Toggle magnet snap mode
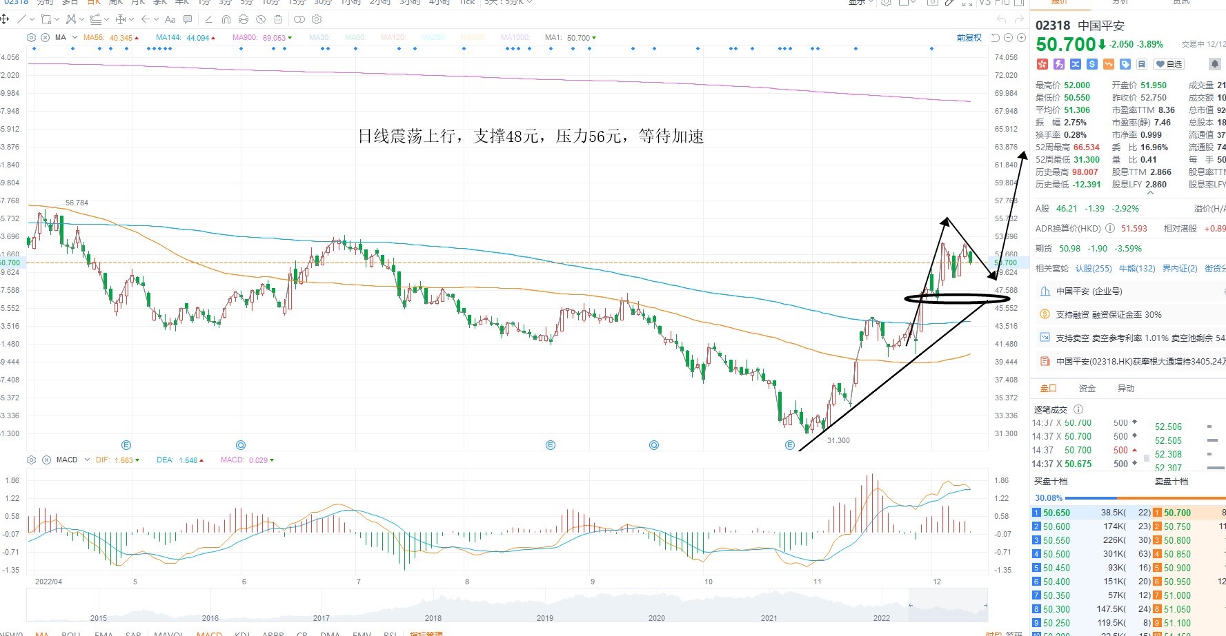Screen dimensions: 1226x636 point(226,19)
